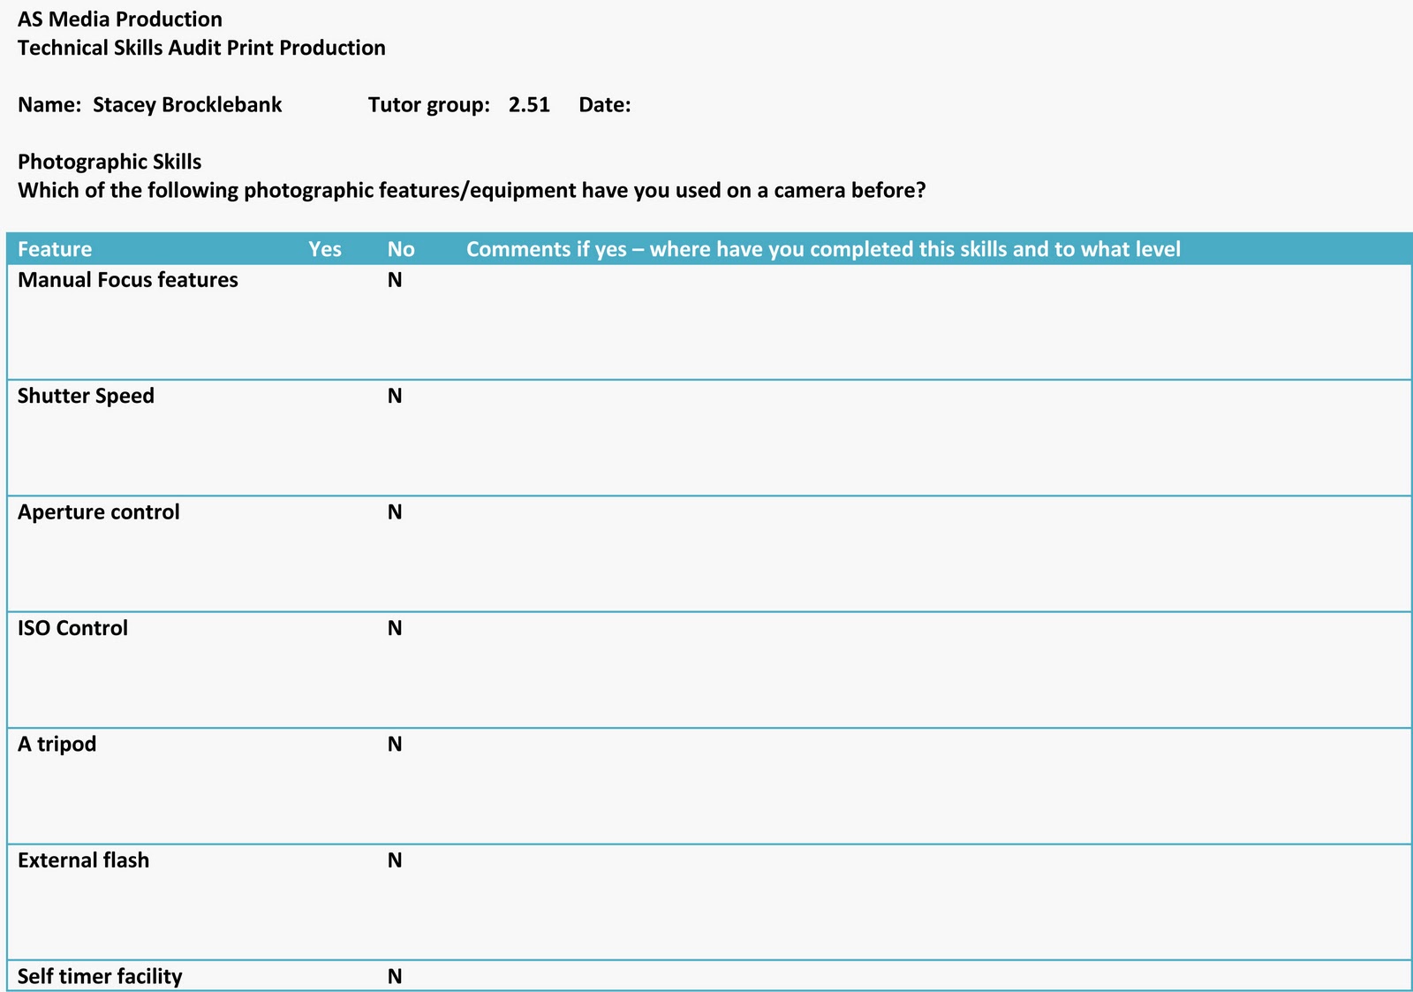Click the 'AS Media Production' heading
1413x992 pixels.
tap(120, 19)
